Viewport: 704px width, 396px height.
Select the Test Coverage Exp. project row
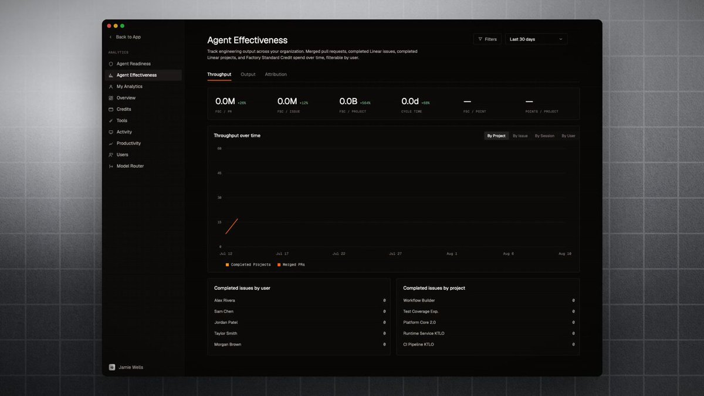(488, 312)
